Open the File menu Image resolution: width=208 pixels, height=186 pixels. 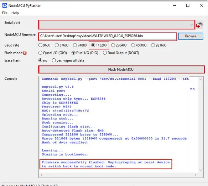[5, 13]
